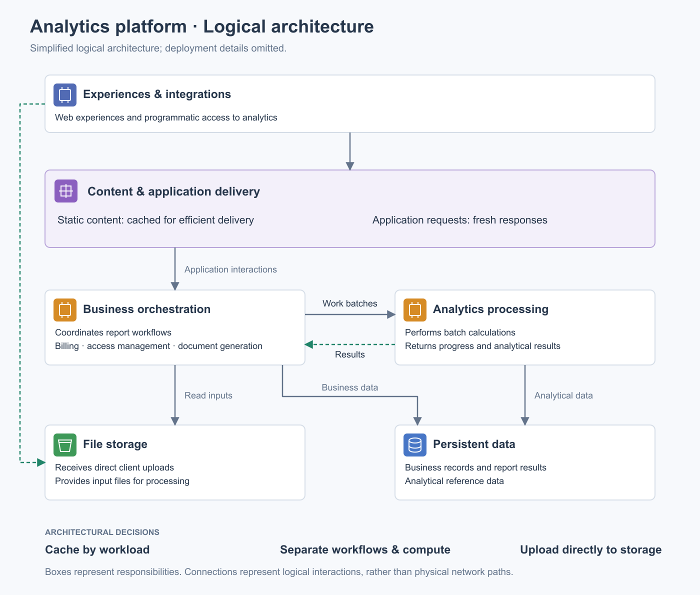The height and width of the screenshot is (595, 700).
Task: Click the Business orchestration orange chip icon
Action: (x=65, y=309)
